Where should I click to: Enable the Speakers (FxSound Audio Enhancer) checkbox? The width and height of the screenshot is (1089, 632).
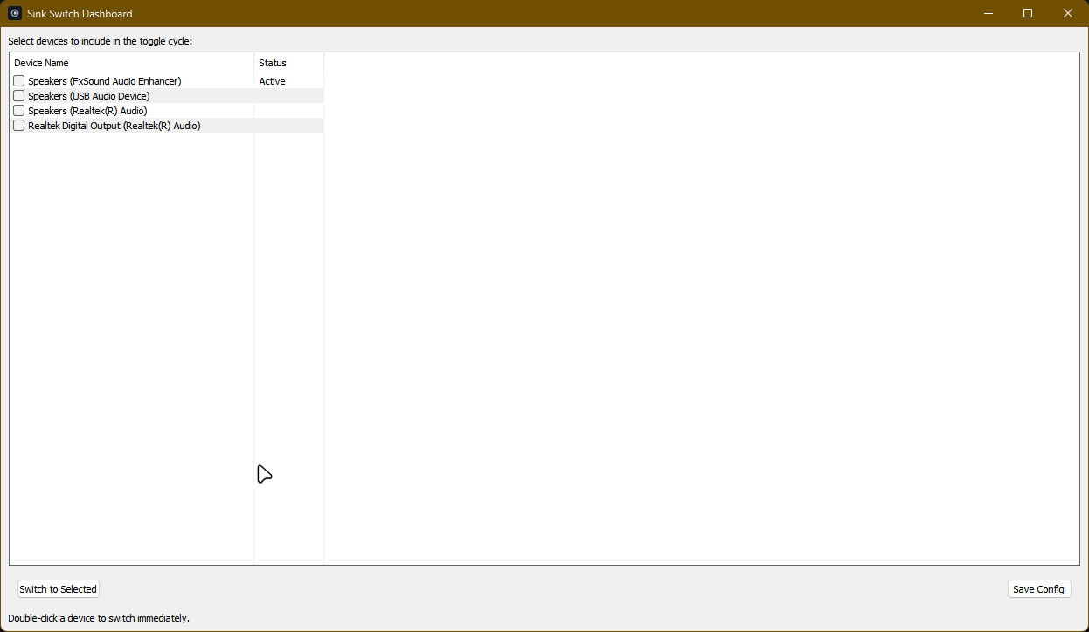18,80
